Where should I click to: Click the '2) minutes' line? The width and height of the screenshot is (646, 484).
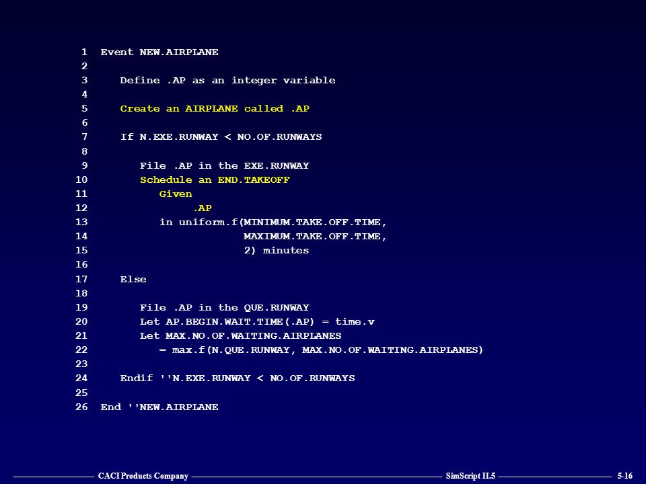coord(276,250)
